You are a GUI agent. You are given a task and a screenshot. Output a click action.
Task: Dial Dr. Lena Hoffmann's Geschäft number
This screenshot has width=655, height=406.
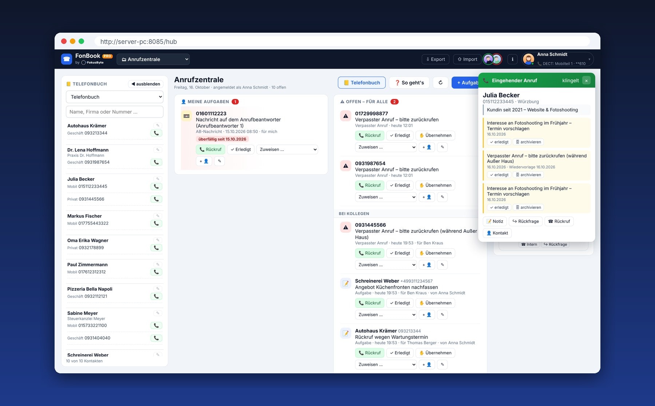coord(156,162)
